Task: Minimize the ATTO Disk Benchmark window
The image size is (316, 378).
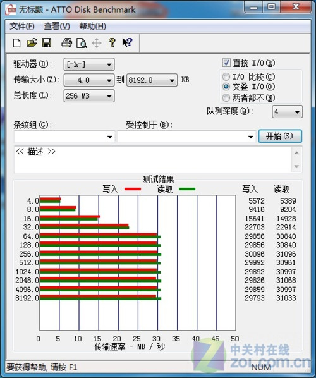Action: point(253,7)
